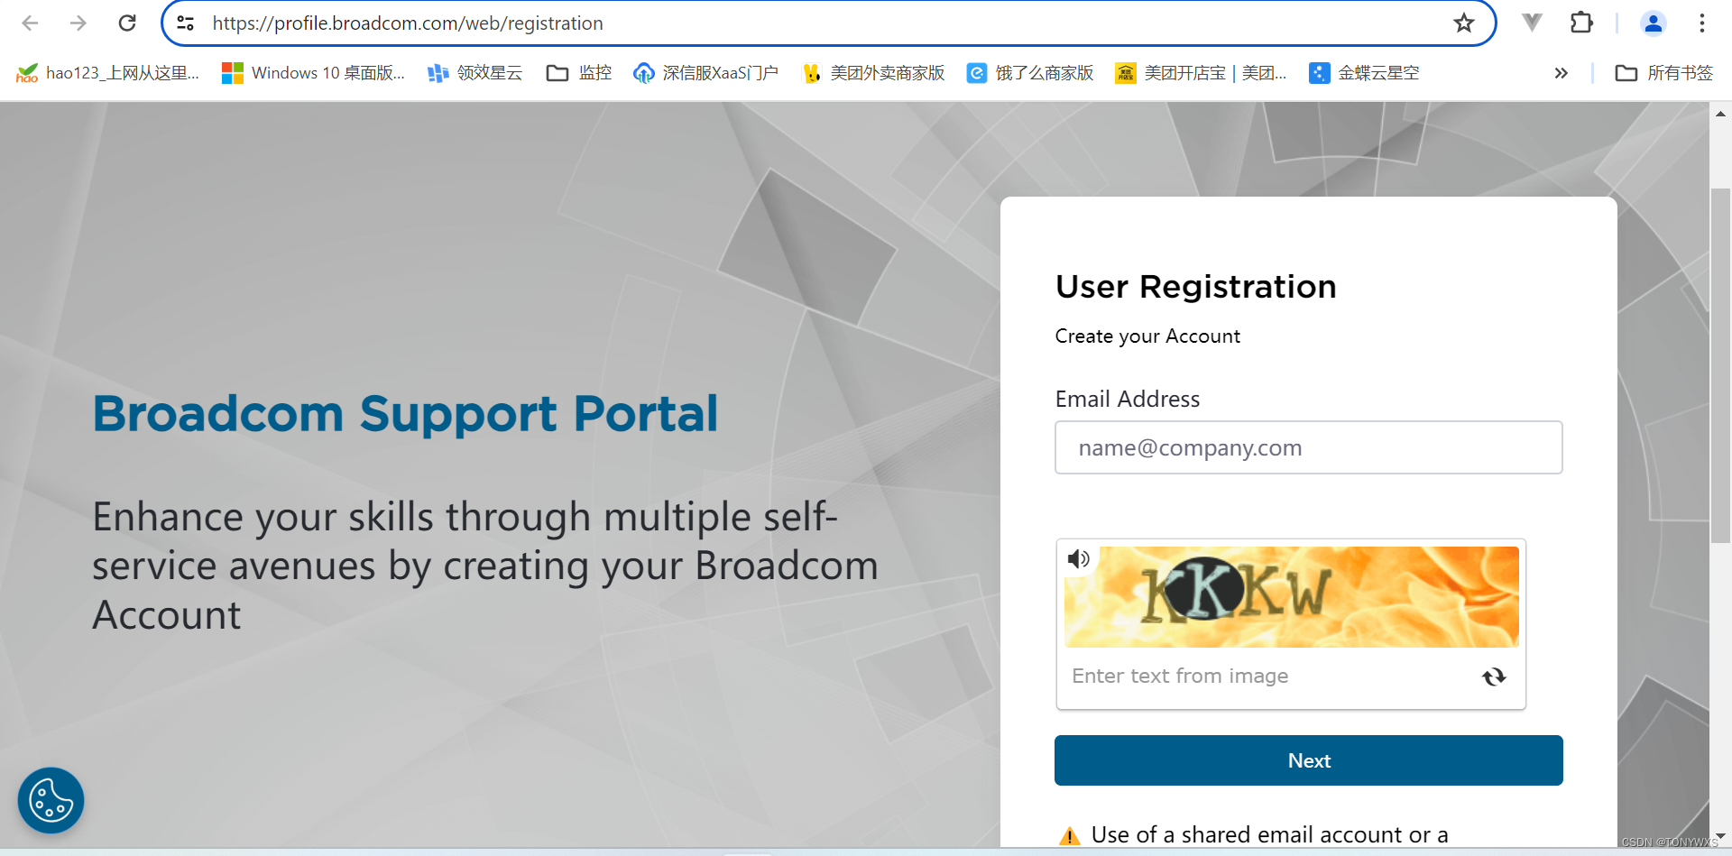This screenshot has width=1732, height=856.
Task: Open 饿了么商家版 bookmark
Action: click(x=1030, y=73)
